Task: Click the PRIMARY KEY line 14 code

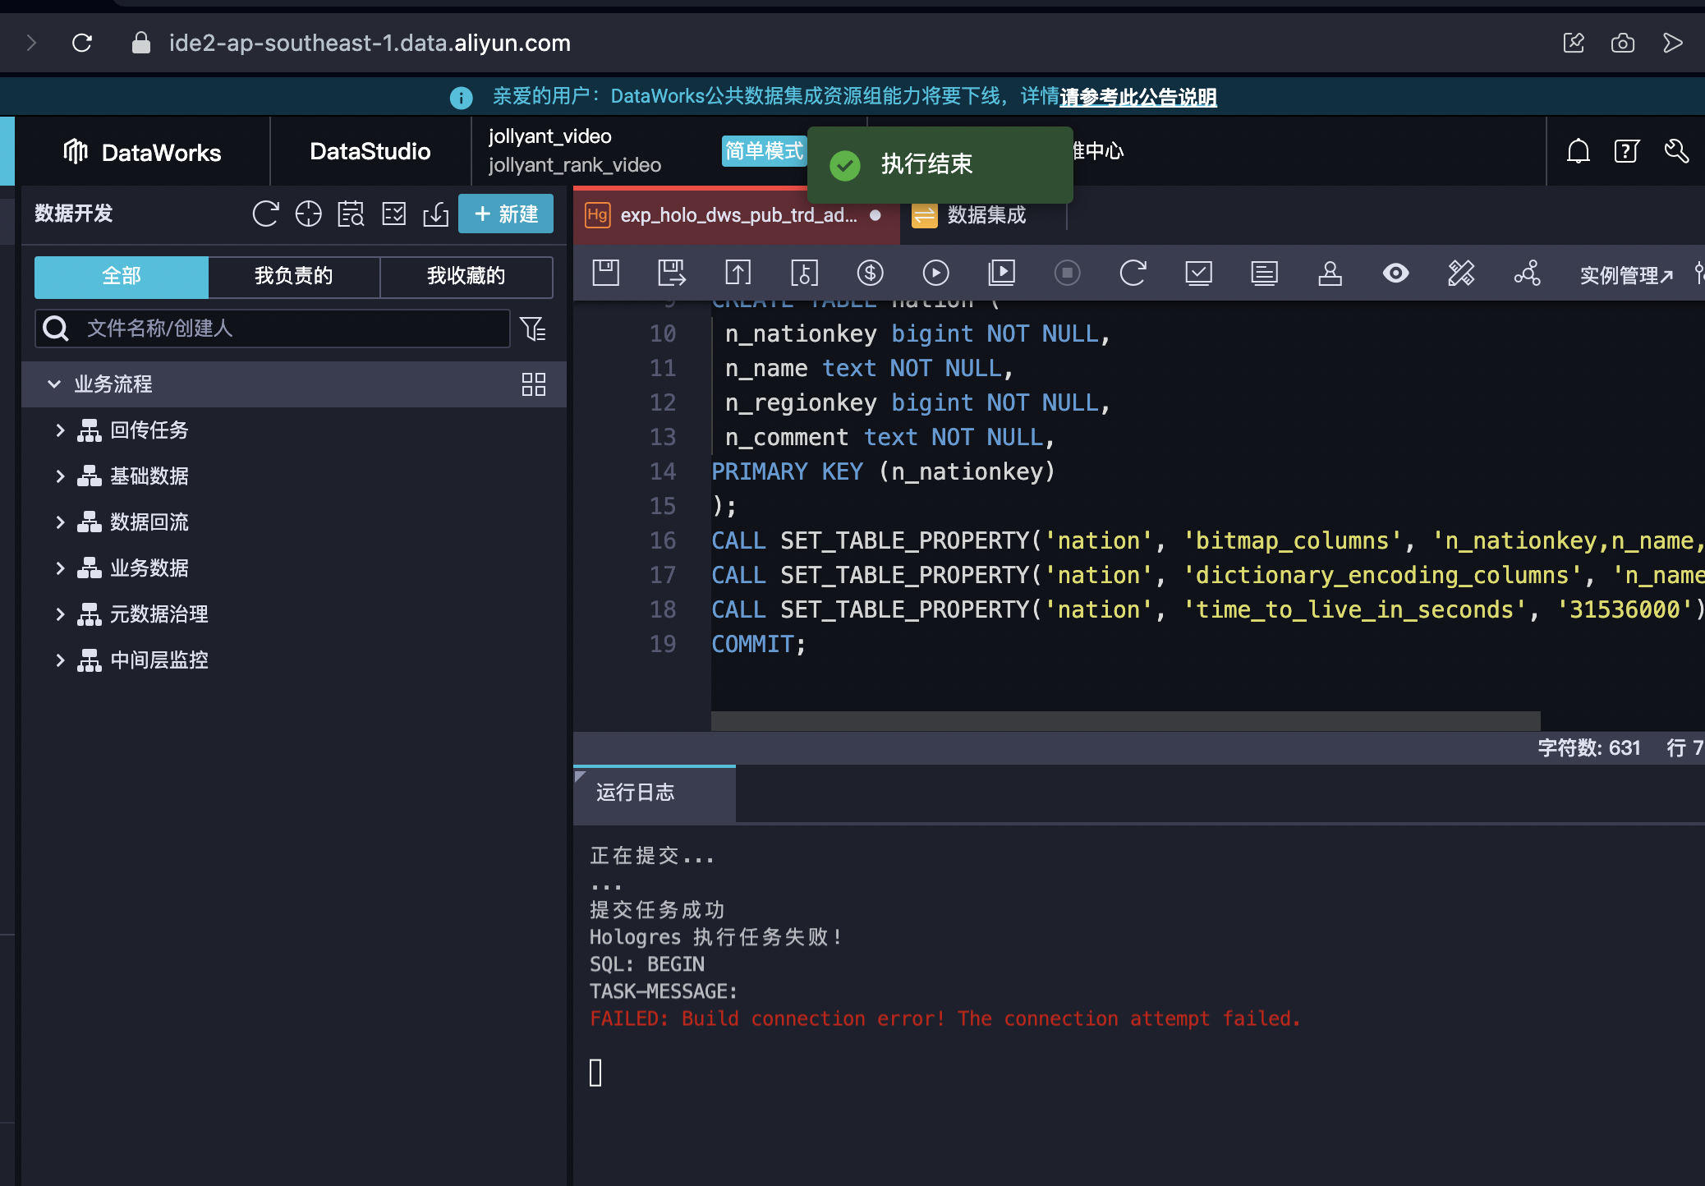Action: click(x=883, y=472)
